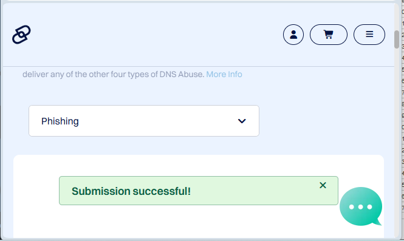Viewport: 404px width, 241px height.
Task: Launch the green live chat bubble
Action: click(361, 206)
